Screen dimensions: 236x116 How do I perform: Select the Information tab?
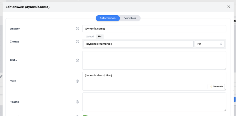pyautogui.click(x=108, y=18)
